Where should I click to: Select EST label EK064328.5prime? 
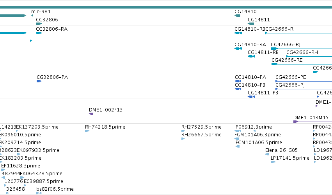point(41,174)
